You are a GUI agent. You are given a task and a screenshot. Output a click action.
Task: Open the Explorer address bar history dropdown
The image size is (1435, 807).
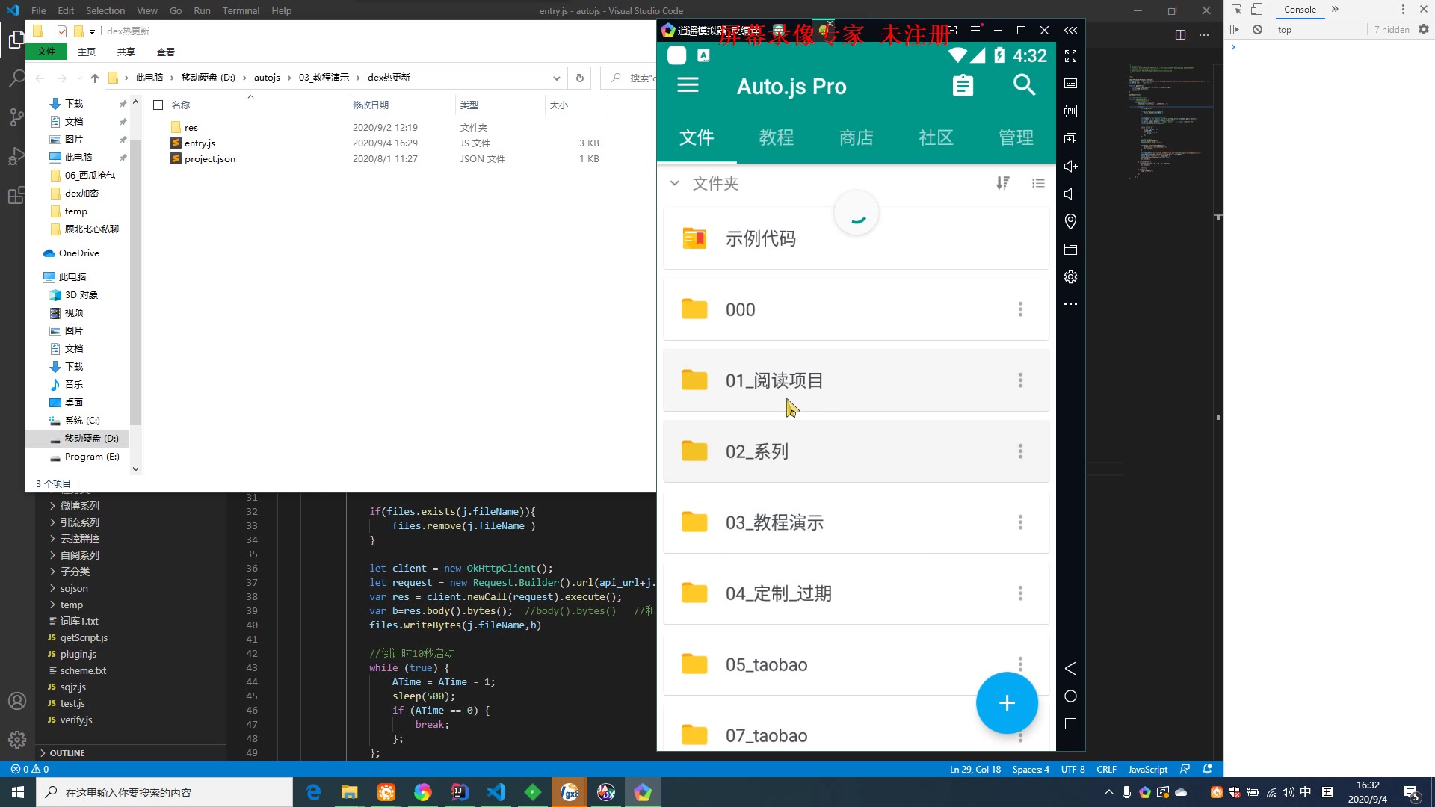(x=556, y=78)
